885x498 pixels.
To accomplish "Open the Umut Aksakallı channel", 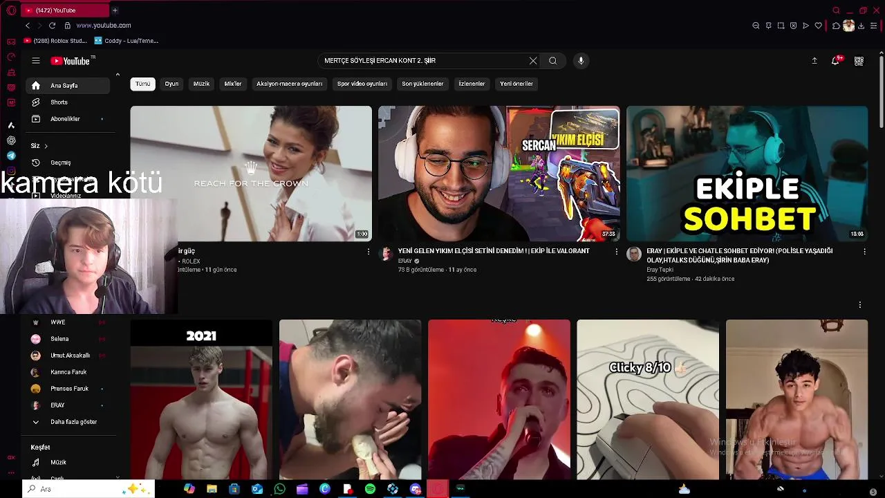I will (x=68, y=356).
